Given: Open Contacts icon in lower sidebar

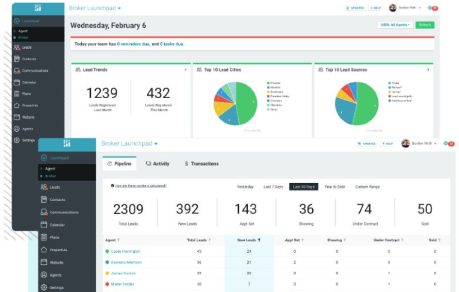Looking at the screenshot, I should pyautogui.click(x=44, y=199).
